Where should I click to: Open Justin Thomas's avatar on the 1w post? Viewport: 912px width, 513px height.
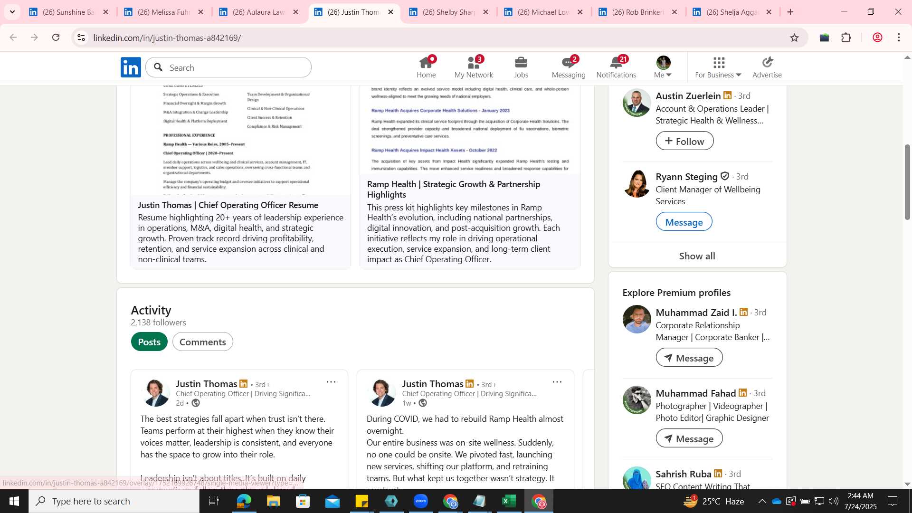(381, 393)
